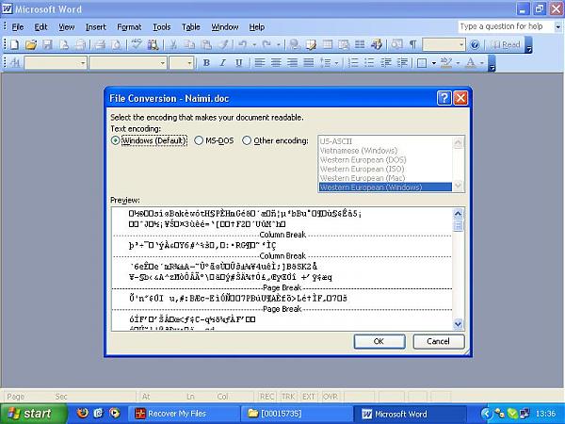Viewport: 565px width, 424px height.
Task: Click the Align Left icon
Action: click(x=260, y=63)
